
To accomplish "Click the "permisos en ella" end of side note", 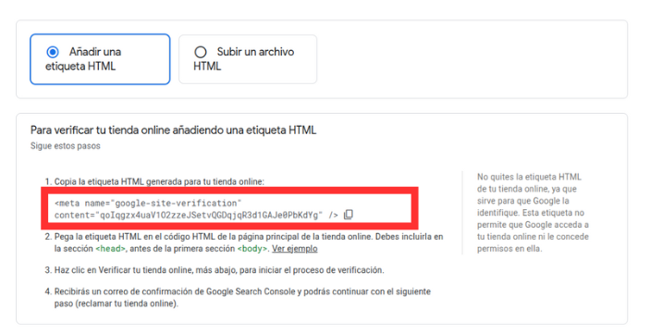I will (x=509, y=249).
